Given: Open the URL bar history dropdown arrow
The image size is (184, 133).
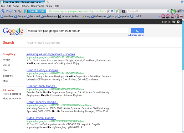Looking at the screenshot, I should tap(112, 11).
